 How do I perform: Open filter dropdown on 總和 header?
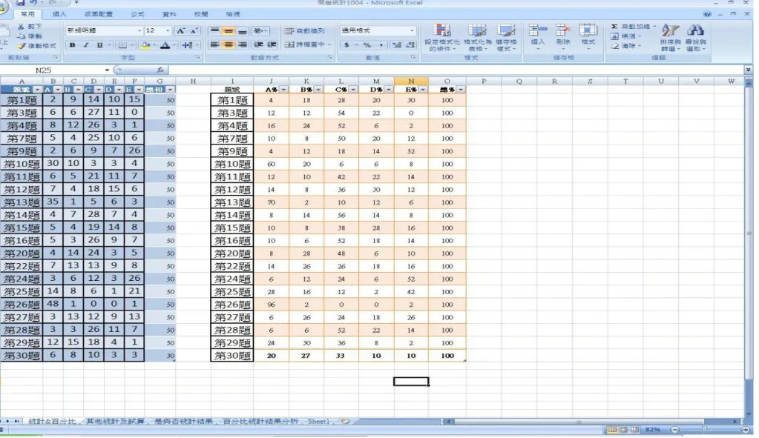170,90
